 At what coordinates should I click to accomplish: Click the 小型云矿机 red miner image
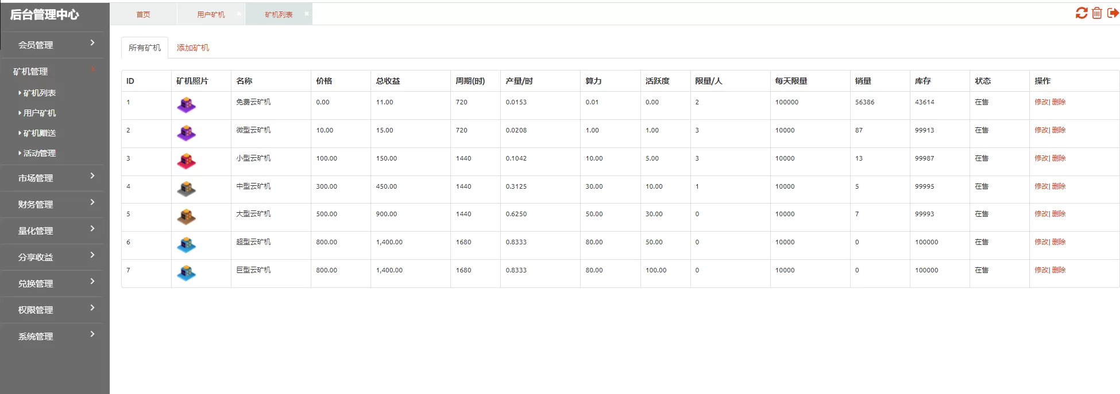coord(186,161)
